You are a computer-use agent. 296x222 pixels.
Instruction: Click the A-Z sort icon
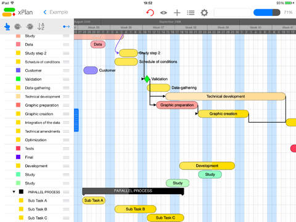pyautogui.click(x=41, y=27)
